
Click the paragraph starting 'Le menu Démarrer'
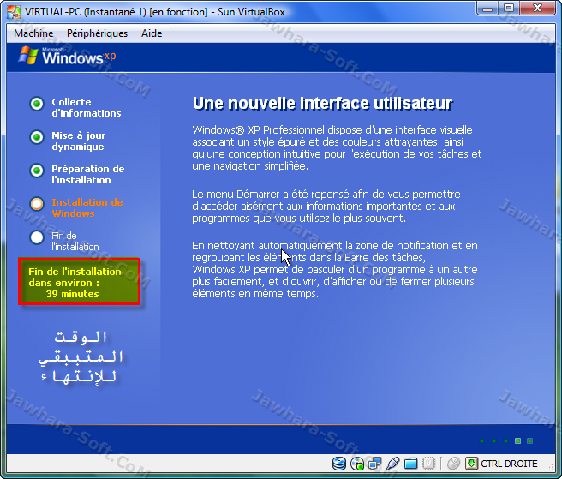click(326, 207)
